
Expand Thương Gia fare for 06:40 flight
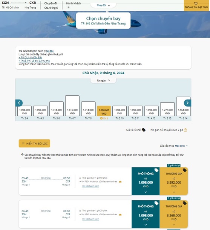coord(174,214)
